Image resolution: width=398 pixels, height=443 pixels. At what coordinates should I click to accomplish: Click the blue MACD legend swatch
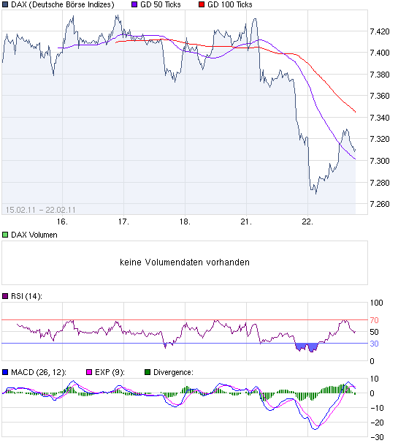click(5, 372)
